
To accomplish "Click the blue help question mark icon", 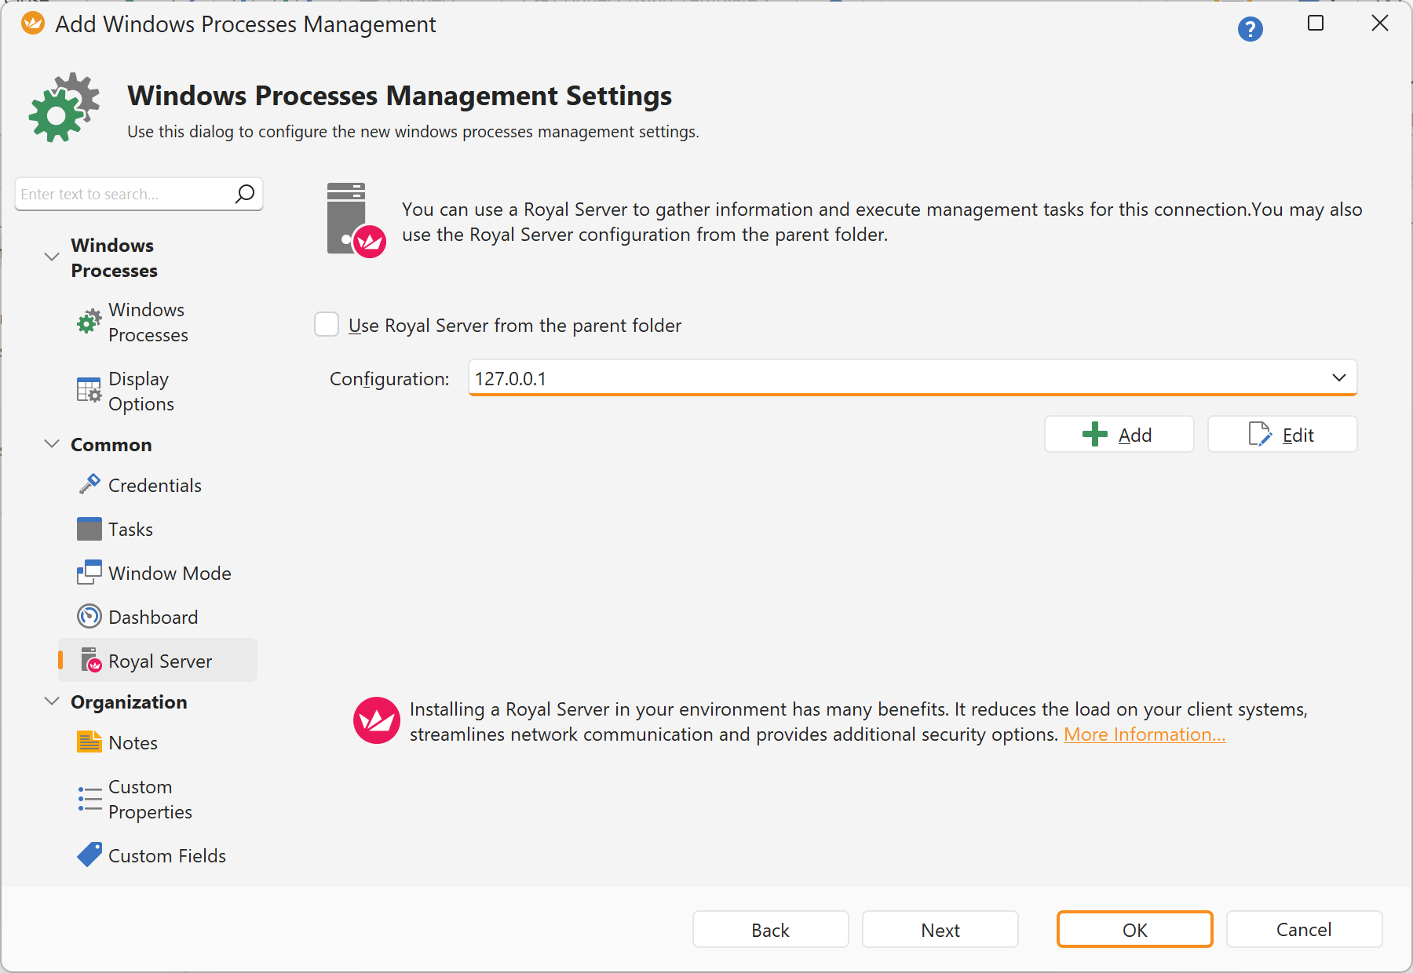I will click(x=1250, y=29).
